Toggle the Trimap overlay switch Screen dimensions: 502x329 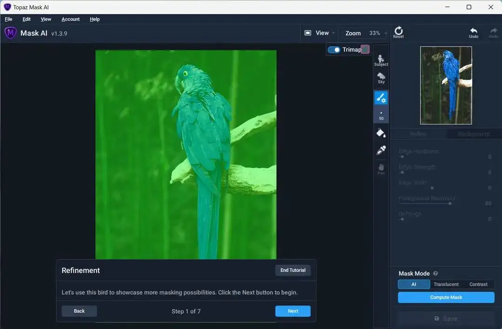tap(334, 49)
